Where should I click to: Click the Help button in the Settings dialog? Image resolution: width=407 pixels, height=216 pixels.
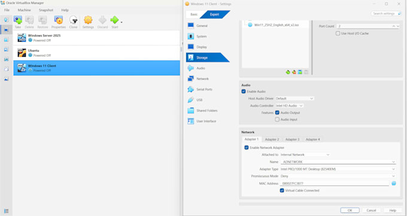393,210
